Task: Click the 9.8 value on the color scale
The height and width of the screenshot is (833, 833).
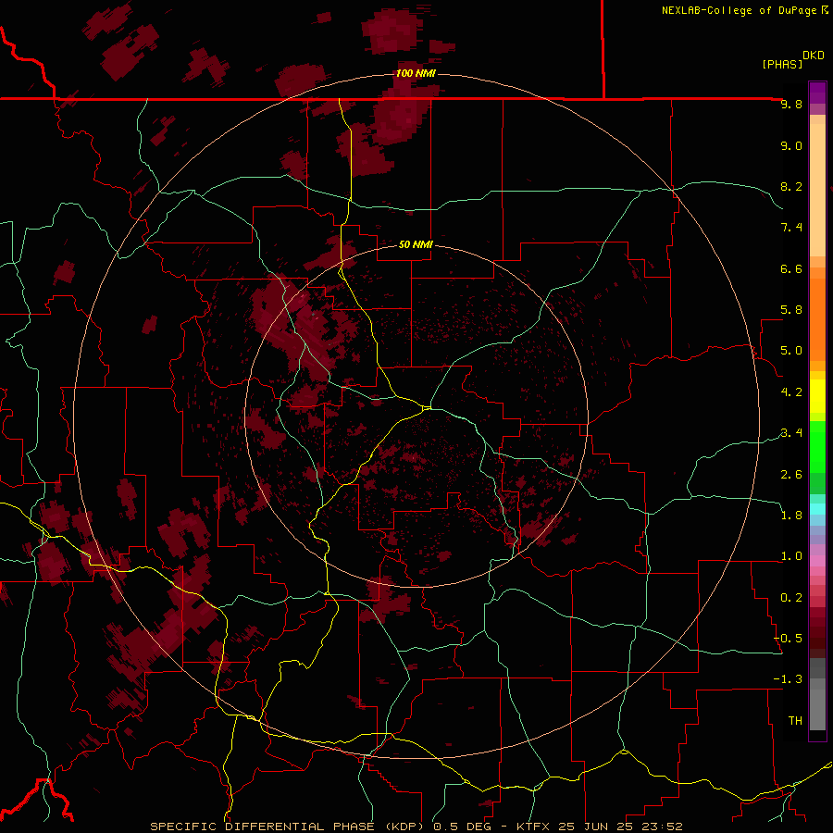Action: (791, 105)
